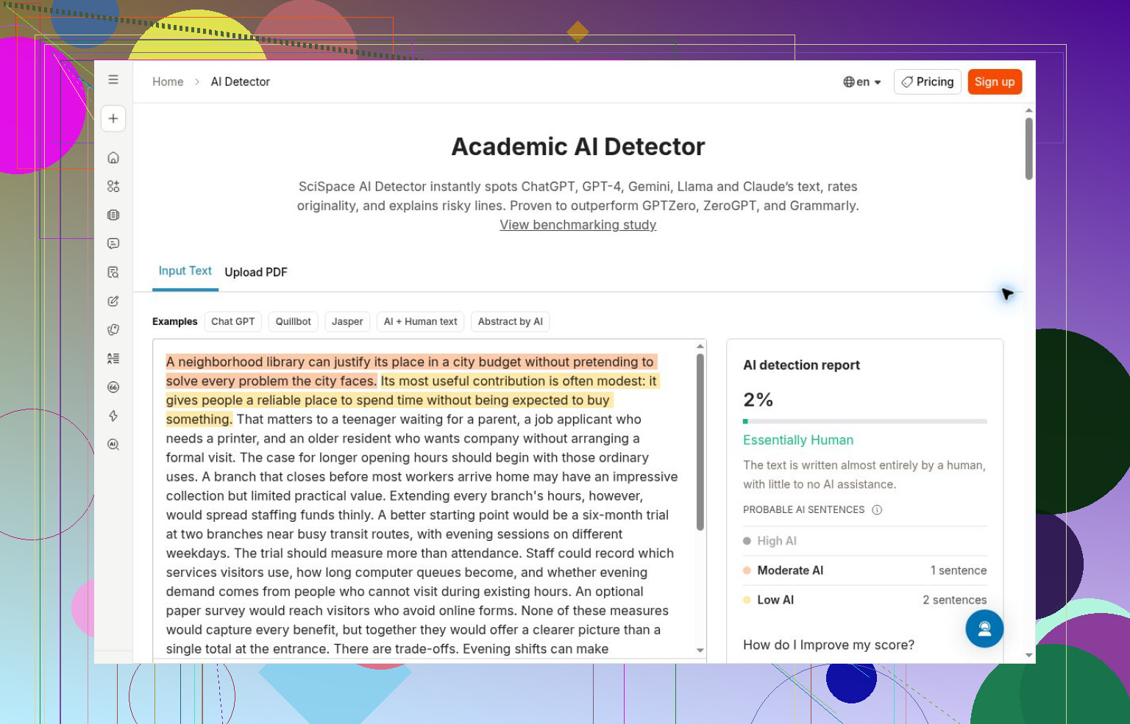Click the Essentially Human label
1130x724 pixels.
pos(798,440)
